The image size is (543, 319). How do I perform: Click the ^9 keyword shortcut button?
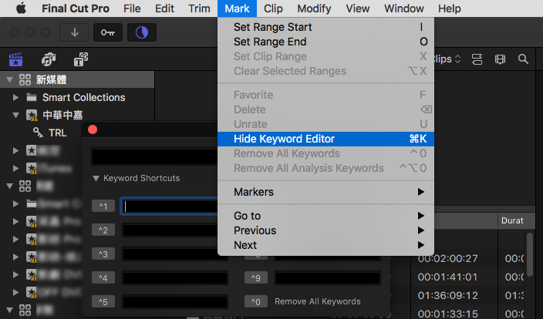[x=256, y=278]
